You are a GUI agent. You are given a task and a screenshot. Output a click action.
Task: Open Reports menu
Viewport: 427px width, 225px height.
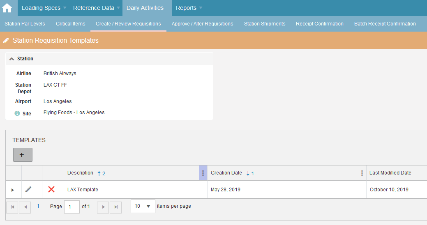coord(189,8)
